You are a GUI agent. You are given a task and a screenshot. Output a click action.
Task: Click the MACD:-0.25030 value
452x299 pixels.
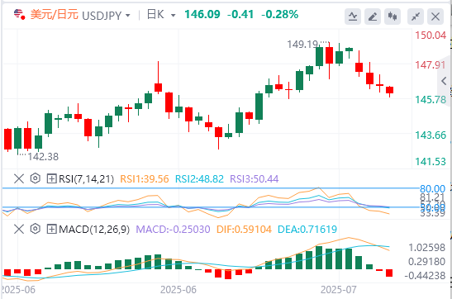pyautogui.click(x=173, y=230)
